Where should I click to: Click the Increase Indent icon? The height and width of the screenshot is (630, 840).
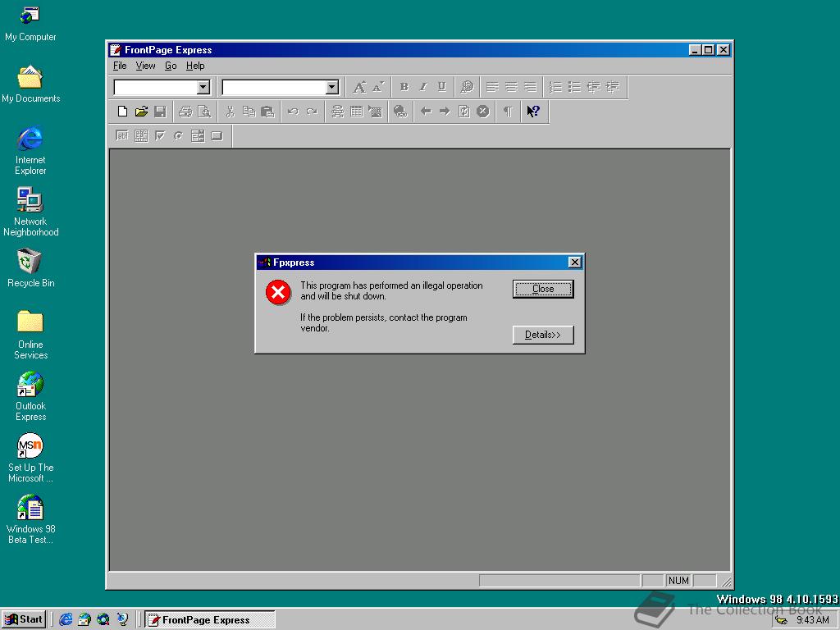(x=612, y=87)
